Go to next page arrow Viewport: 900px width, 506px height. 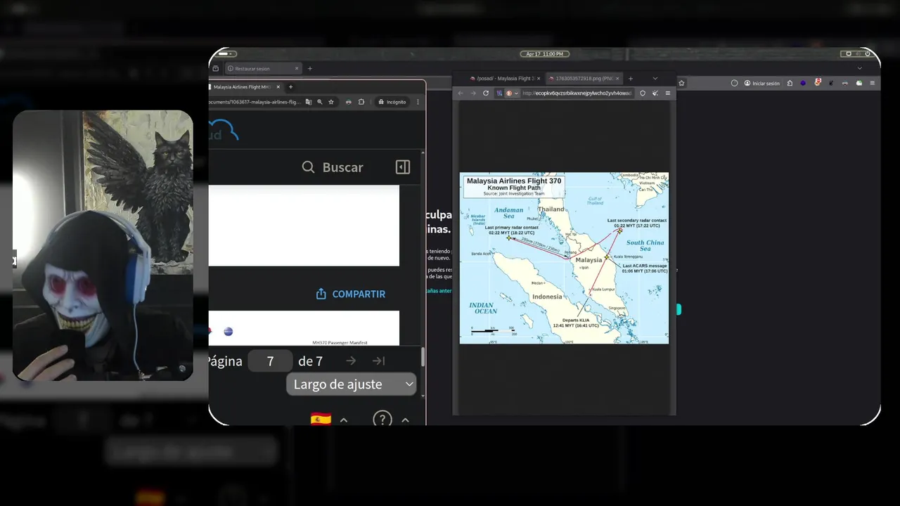pos(351,361)
